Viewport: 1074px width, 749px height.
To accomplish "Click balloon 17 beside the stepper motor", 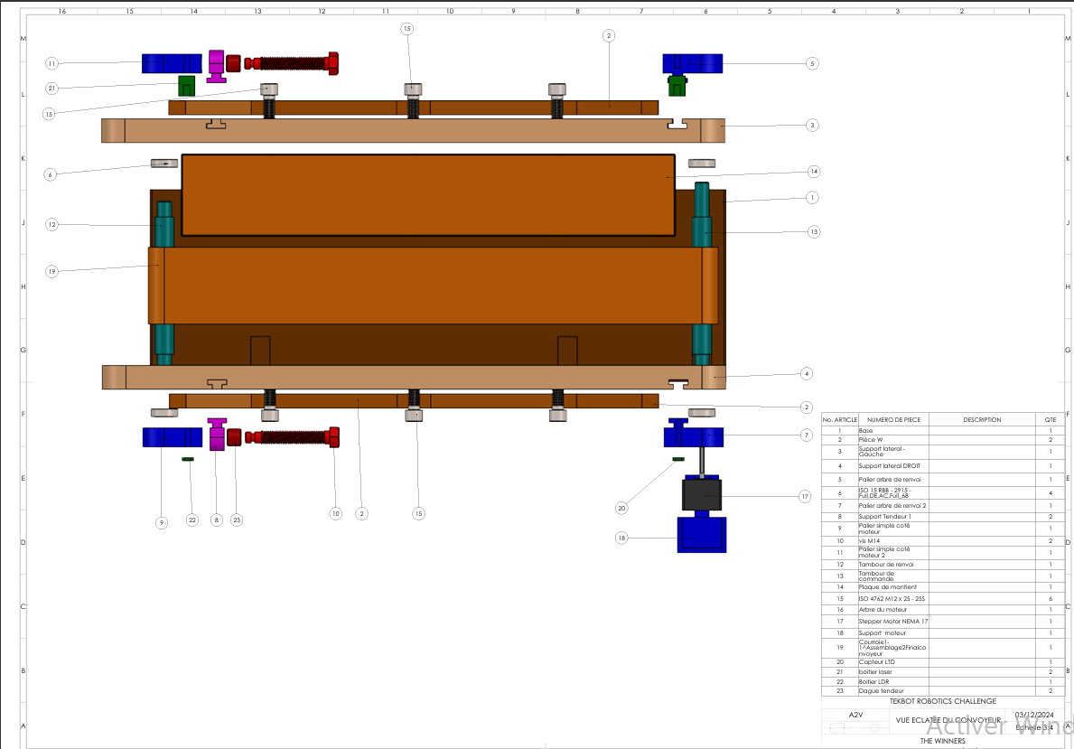I will pyautogui.click(x=804, y=496).
